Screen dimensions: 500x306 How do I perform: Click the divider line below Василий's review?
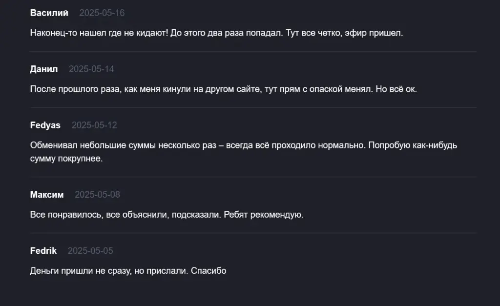pos(253,51)
